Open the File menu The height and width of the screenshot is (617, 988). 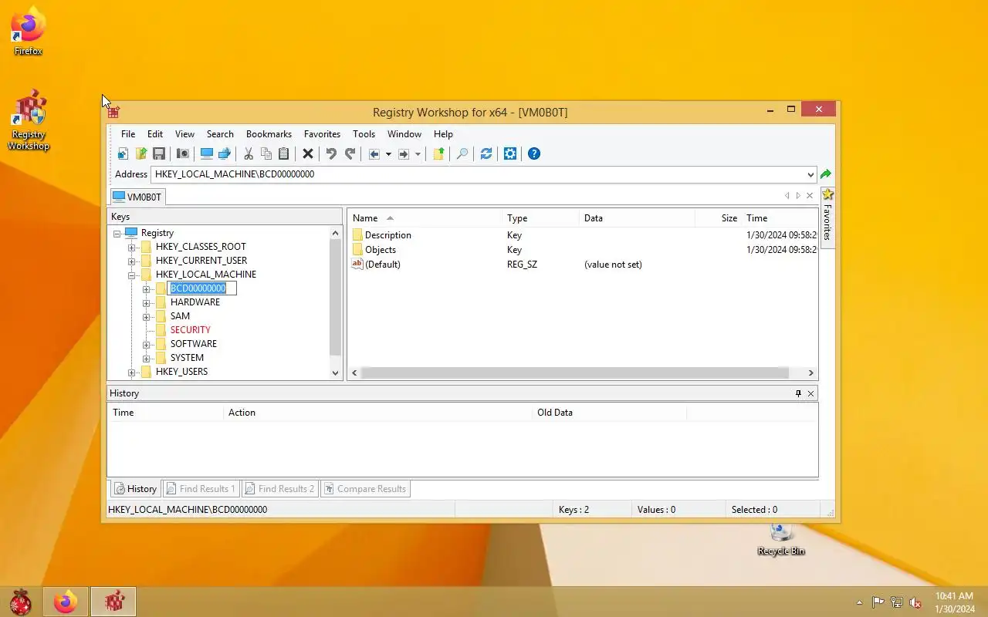(x=128, y=134)
